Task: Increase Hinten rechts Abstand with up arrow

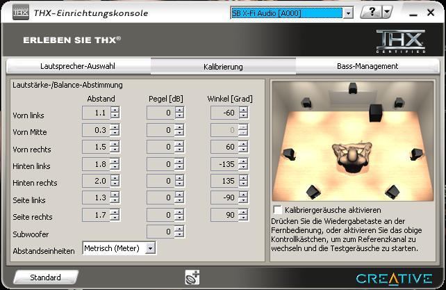Action: [x=115, y=177]
